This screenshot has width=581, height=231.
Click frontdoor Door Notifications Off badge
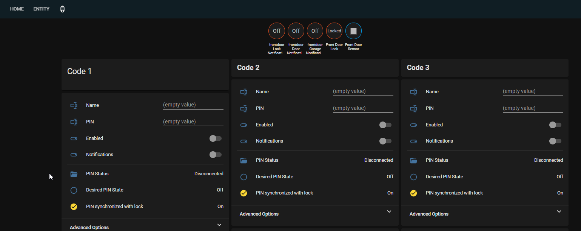click(296, 31)
